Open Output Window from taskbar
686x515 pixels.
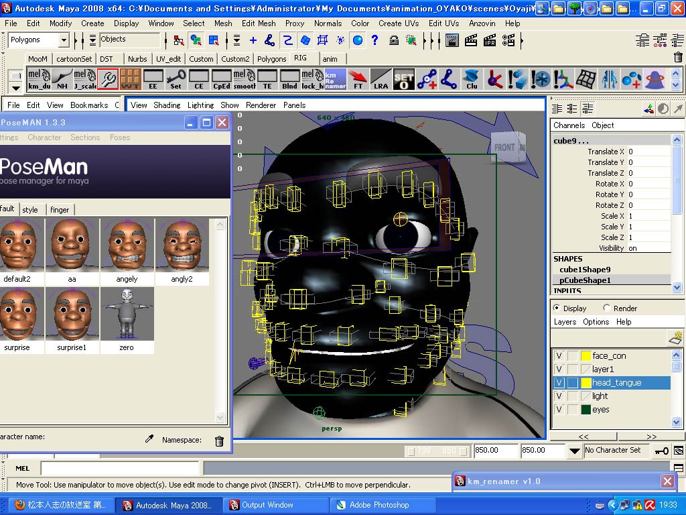[275, 505]
